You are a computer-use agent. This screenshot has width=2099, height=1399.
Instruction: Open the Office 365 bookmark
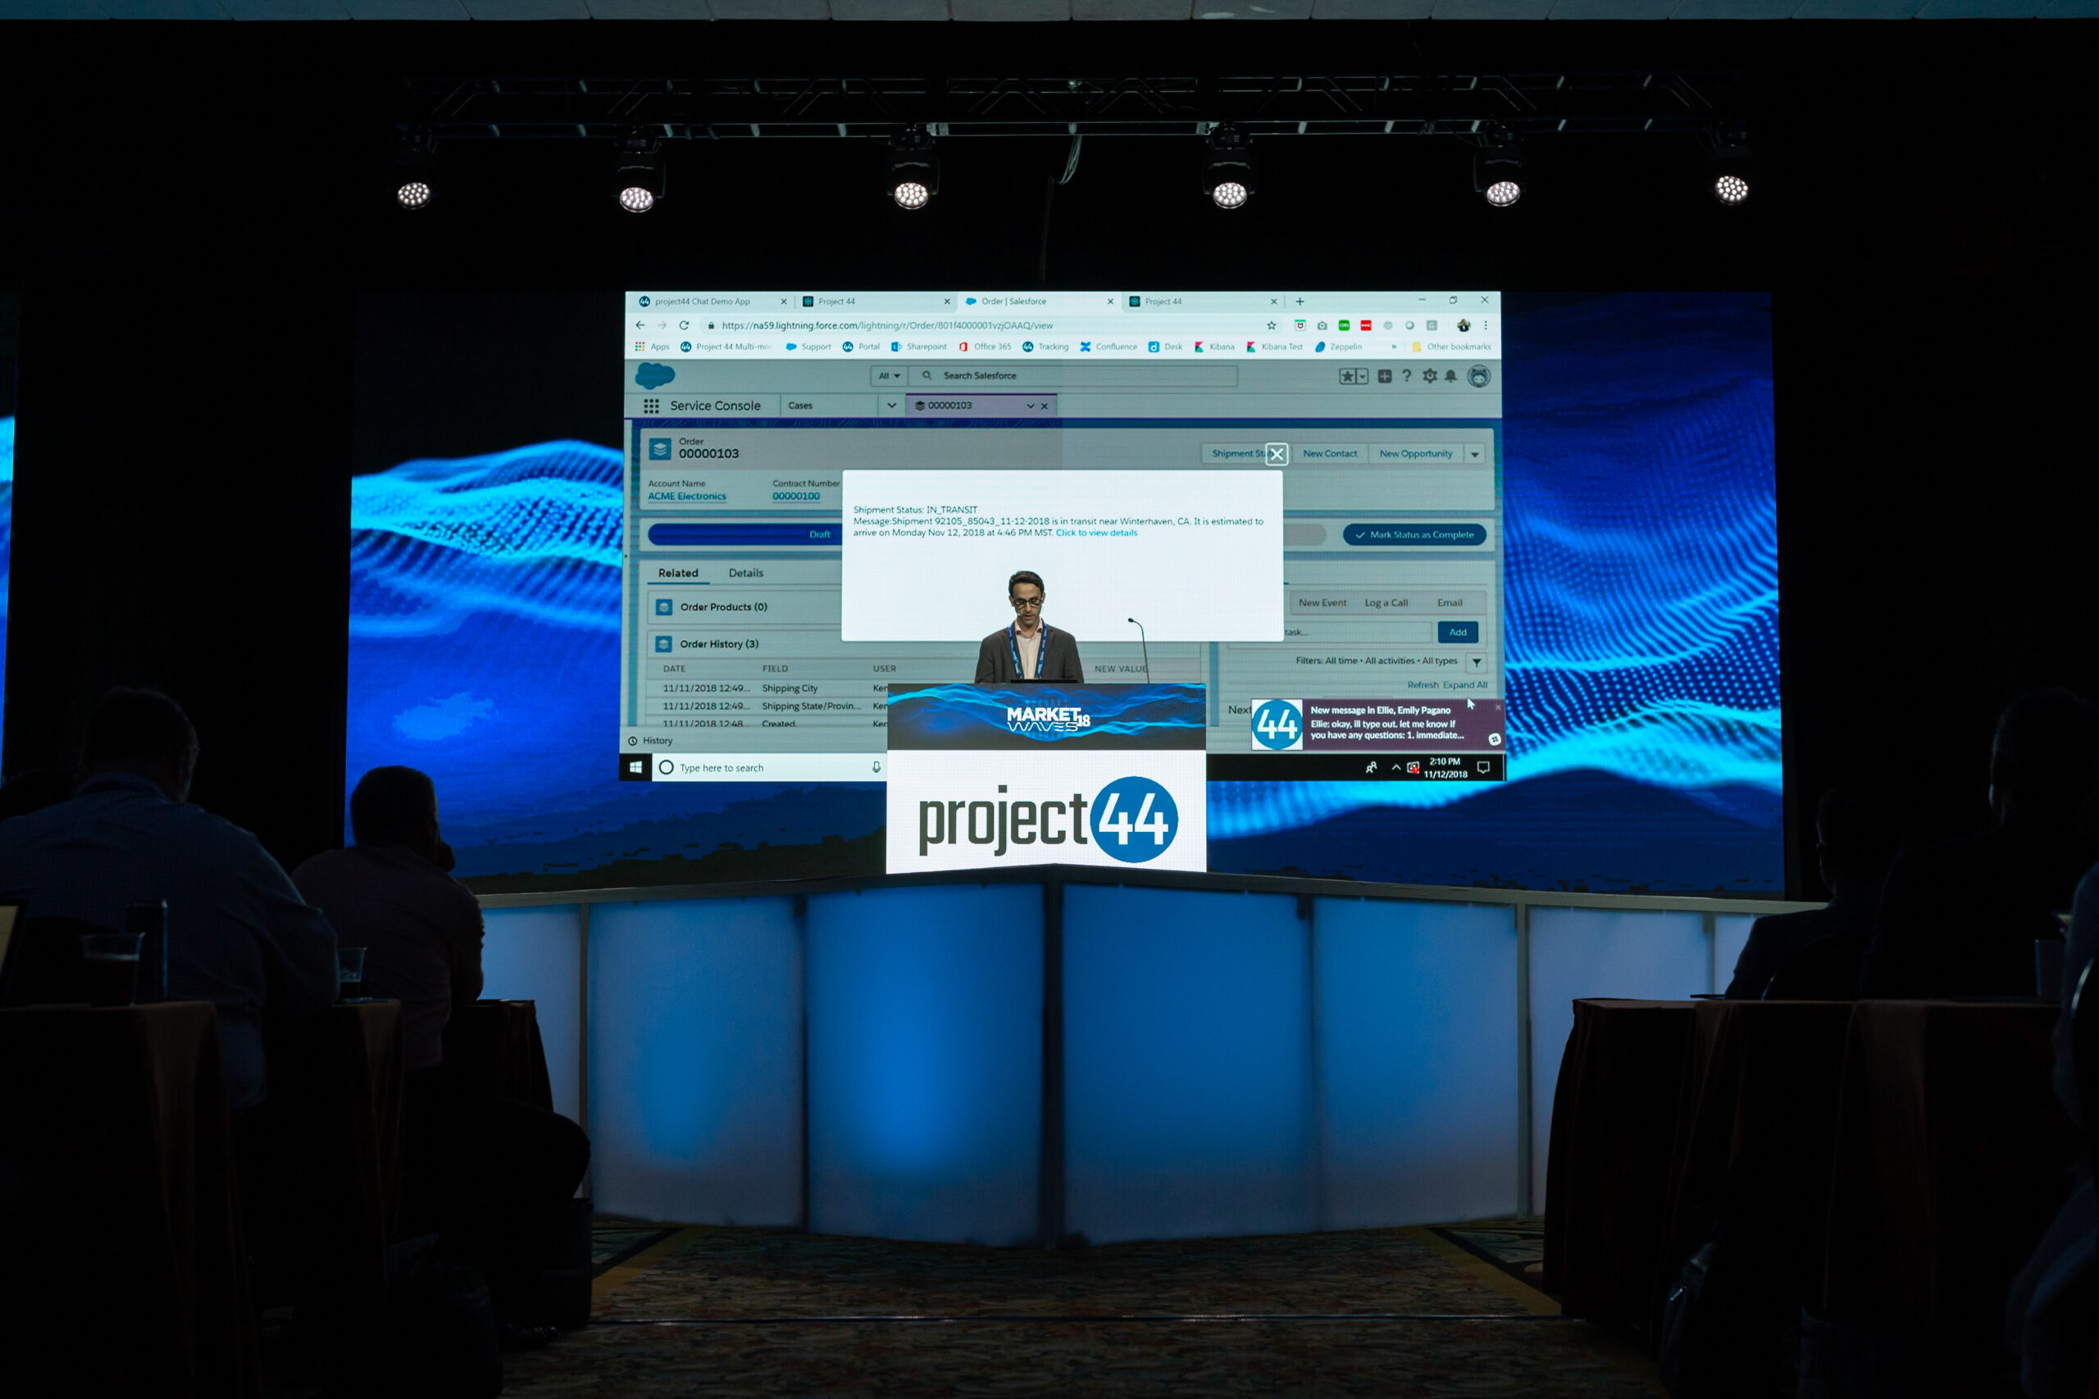[x=986, y=347]
